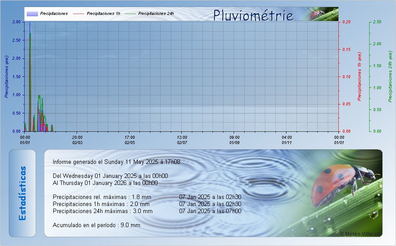Select the 'Precipitaciones 24h' legend label
The height and width of the screenshot is (246, 396).
pyautogui.click(x=156, y=14)
